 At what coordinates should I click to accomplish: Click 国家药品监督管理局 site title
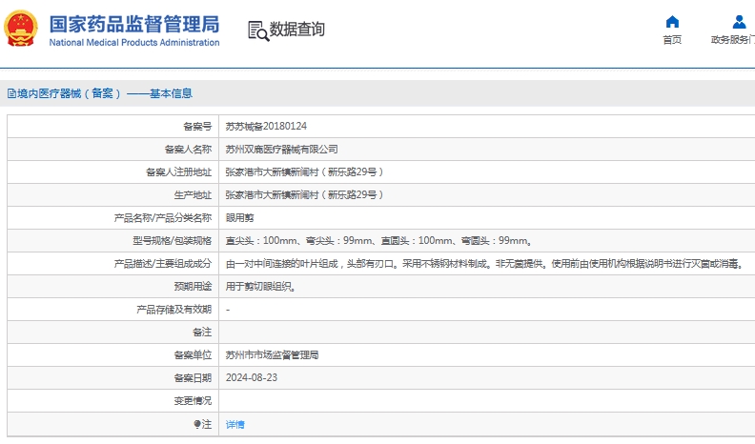134,24
